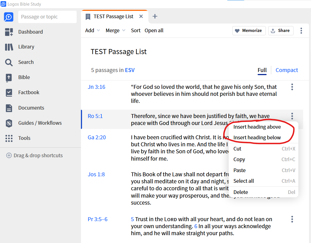Open the options kebab for Ro 5:1
The height and width of the screenshot is (243, 311).
point(292,116)
